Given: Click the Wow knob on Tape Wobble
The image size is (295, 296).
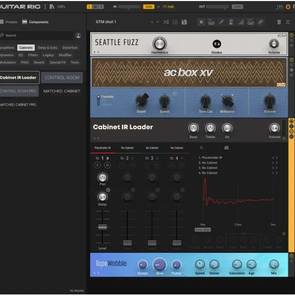Looking at the screenshot, I should pyautogui.click(x=159, y=264).
